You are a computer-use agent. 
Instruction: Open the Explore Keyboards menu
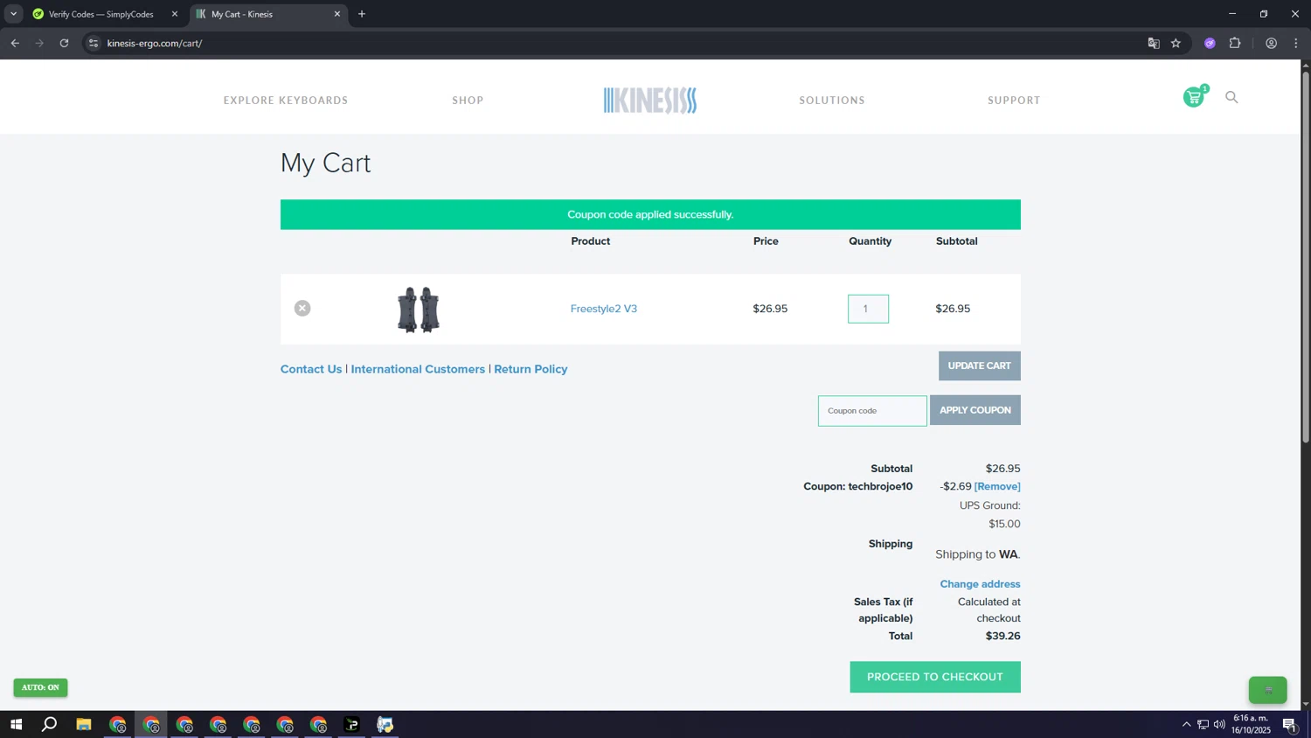(286, 101)
